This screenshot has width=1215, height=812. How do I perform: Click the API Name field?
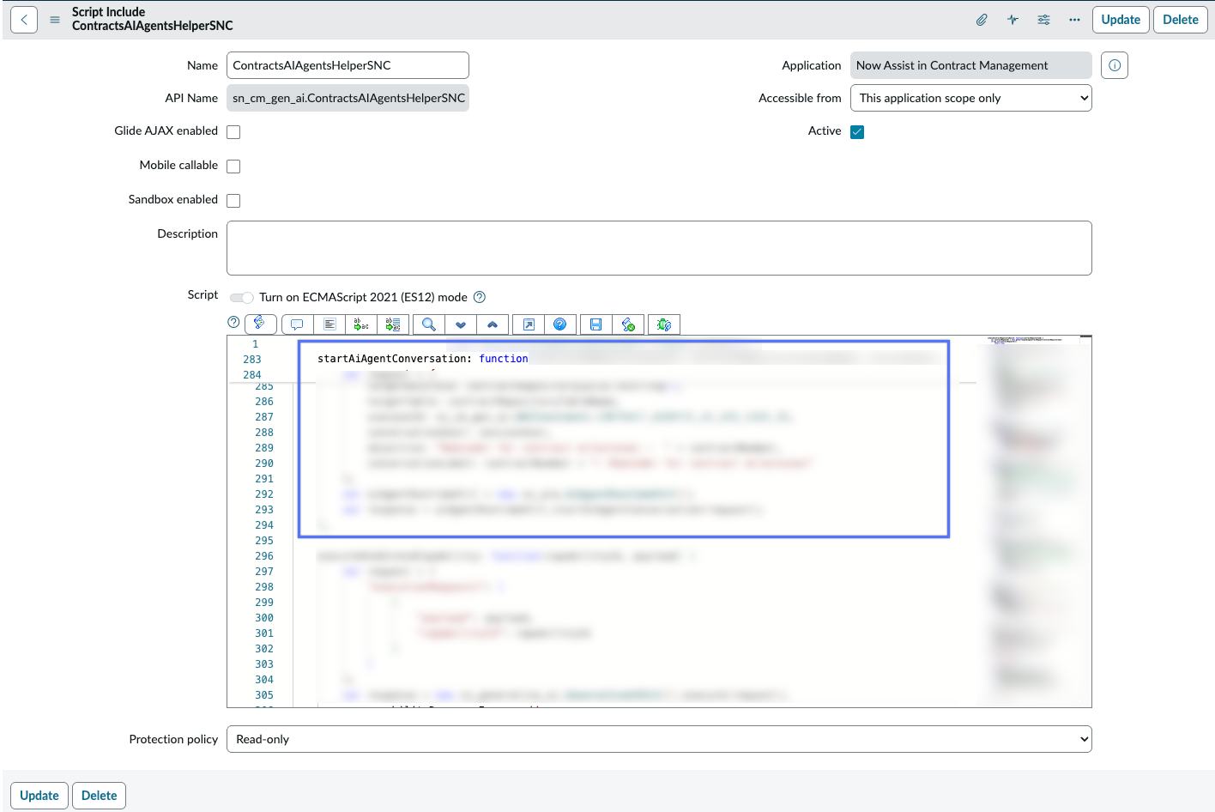coord(348,98)
